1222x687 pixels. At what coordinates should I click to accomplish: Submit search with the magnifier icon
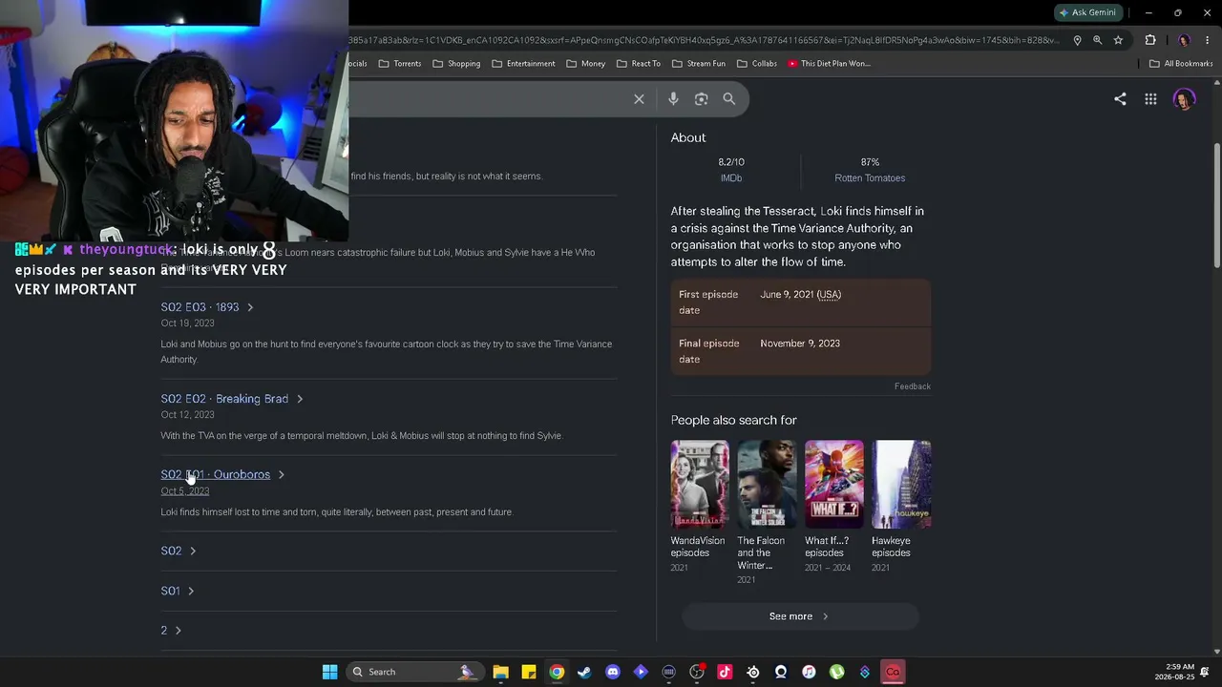tap(729, 99)
